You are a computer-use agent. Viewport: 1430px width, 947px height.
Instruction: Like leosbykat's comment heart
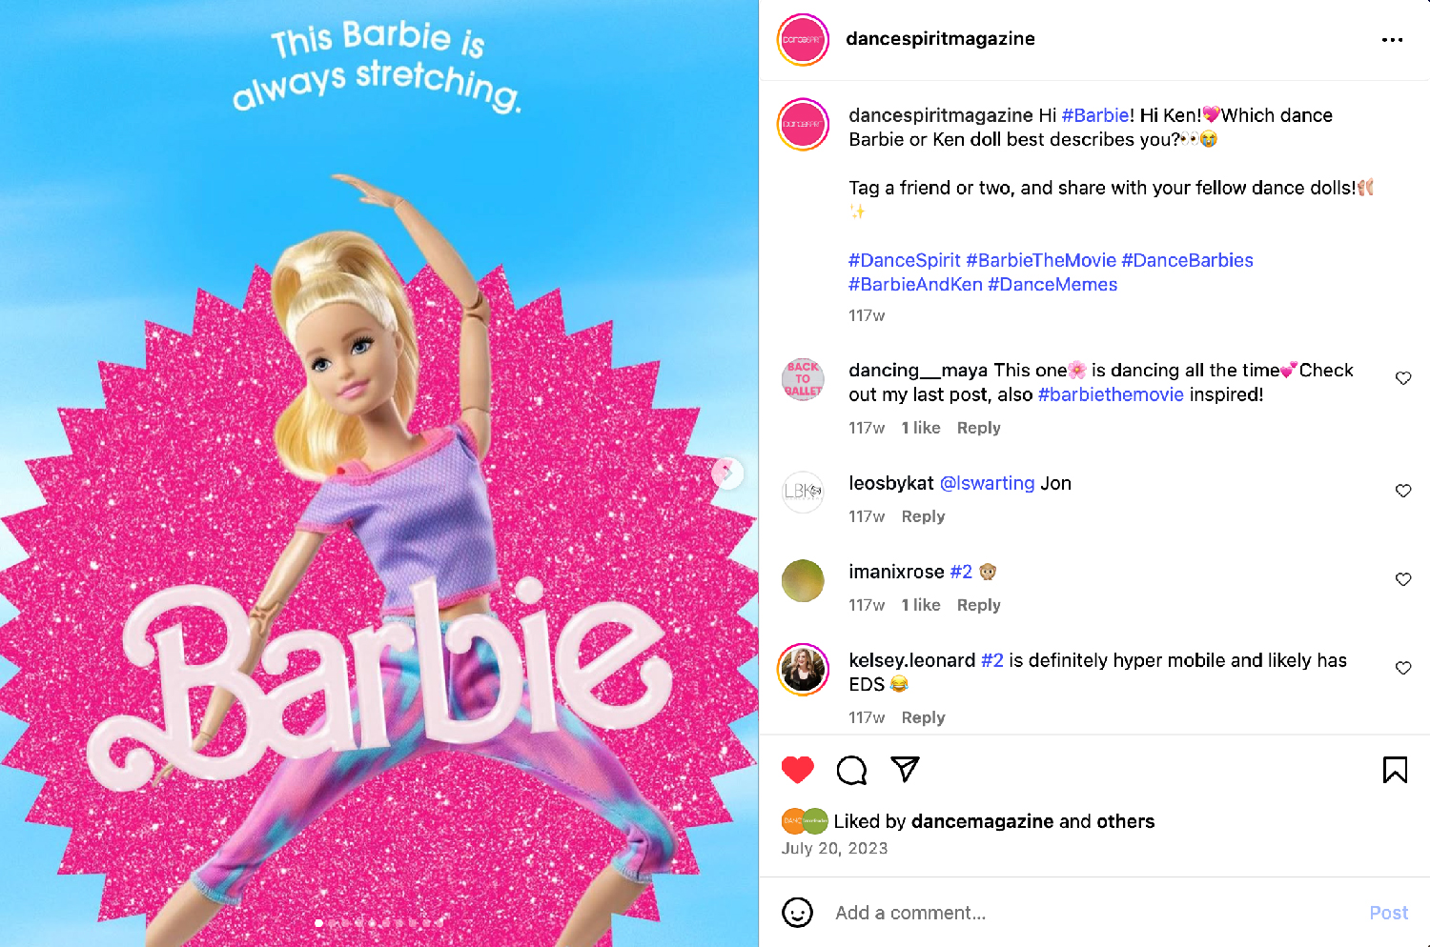(1403, 491)
